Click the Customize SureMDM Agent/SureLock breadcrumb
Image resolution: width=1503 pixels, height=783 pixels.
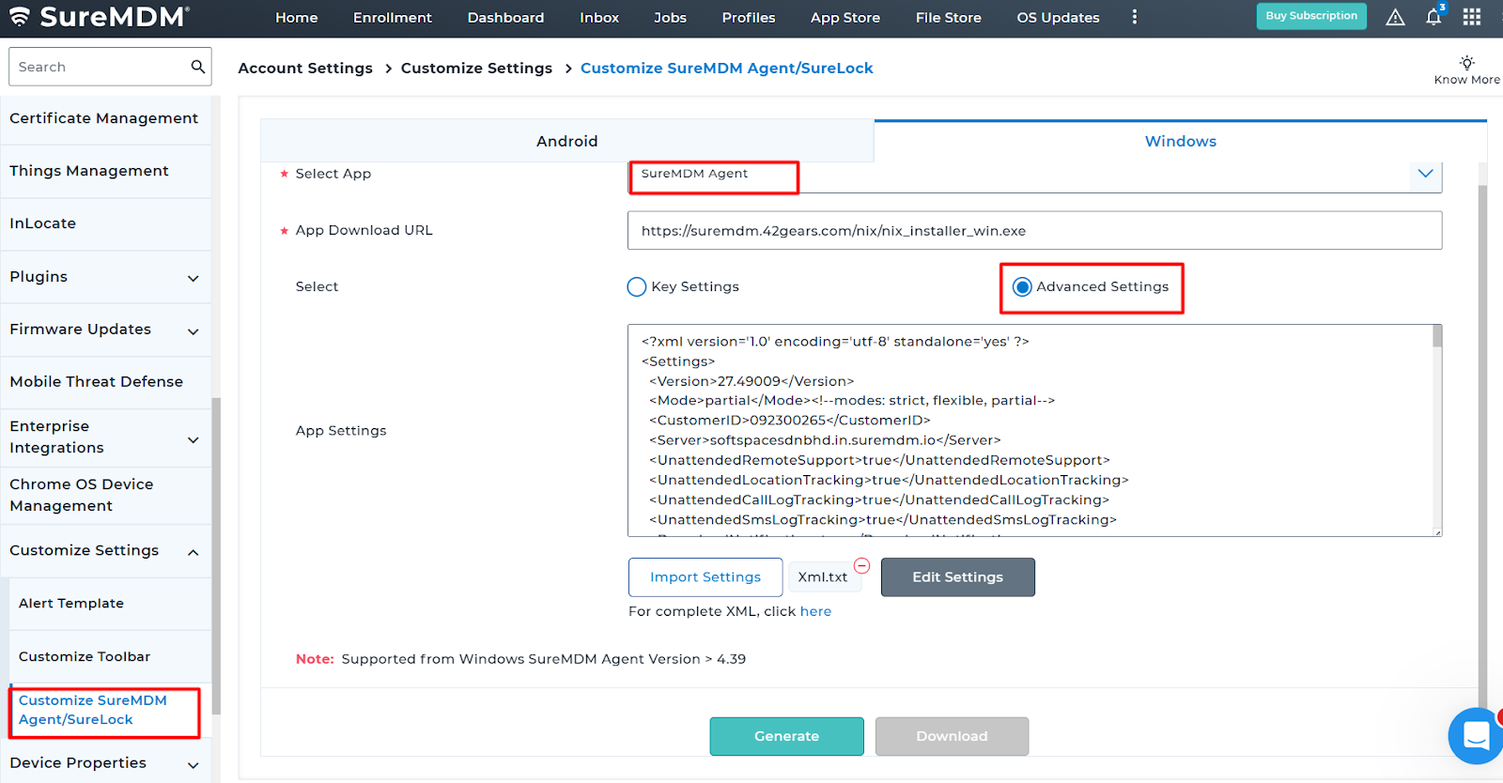click(727, 68)
